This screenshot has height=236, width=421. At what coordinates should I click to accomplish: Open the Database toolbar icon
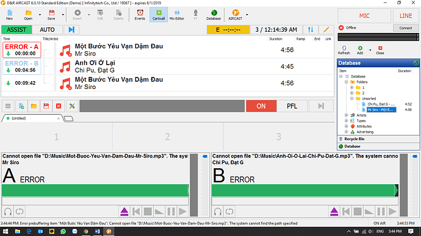[214, 15]
